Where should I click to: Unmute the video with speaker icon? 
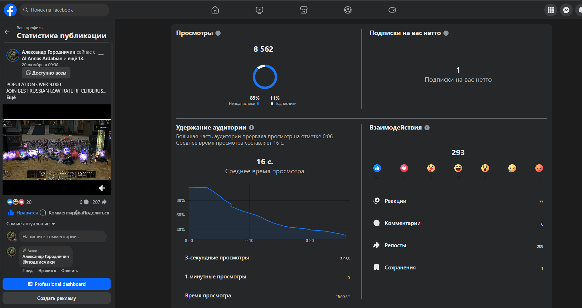coord(102,188)
